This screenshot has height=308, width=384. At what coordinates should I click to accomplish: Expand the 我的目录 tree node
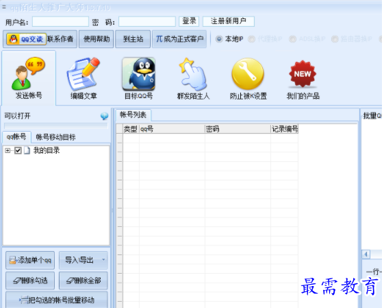[x=8, y=150]
